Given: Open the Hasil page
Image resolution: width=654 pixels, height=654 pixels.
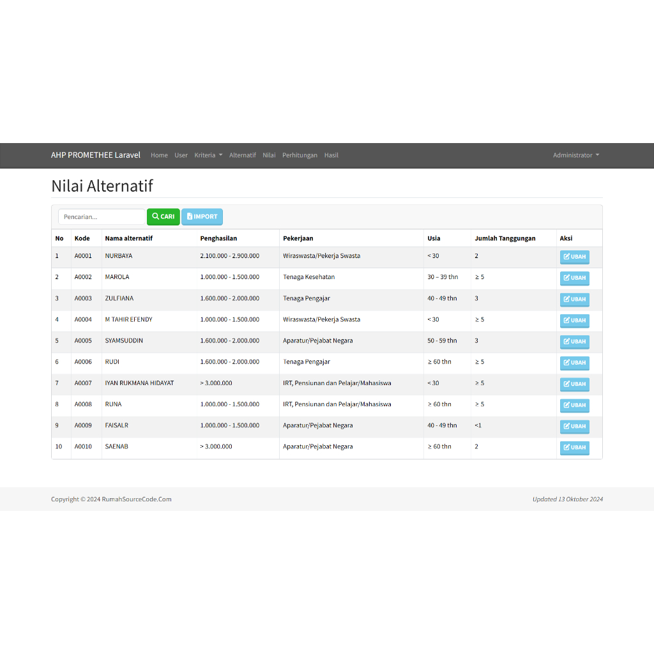Looking at the screenshot, I should [x=331, y=155].
